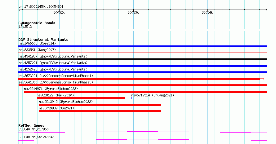Click the tiny blue marker under nsv5719514

pos(132,98)
